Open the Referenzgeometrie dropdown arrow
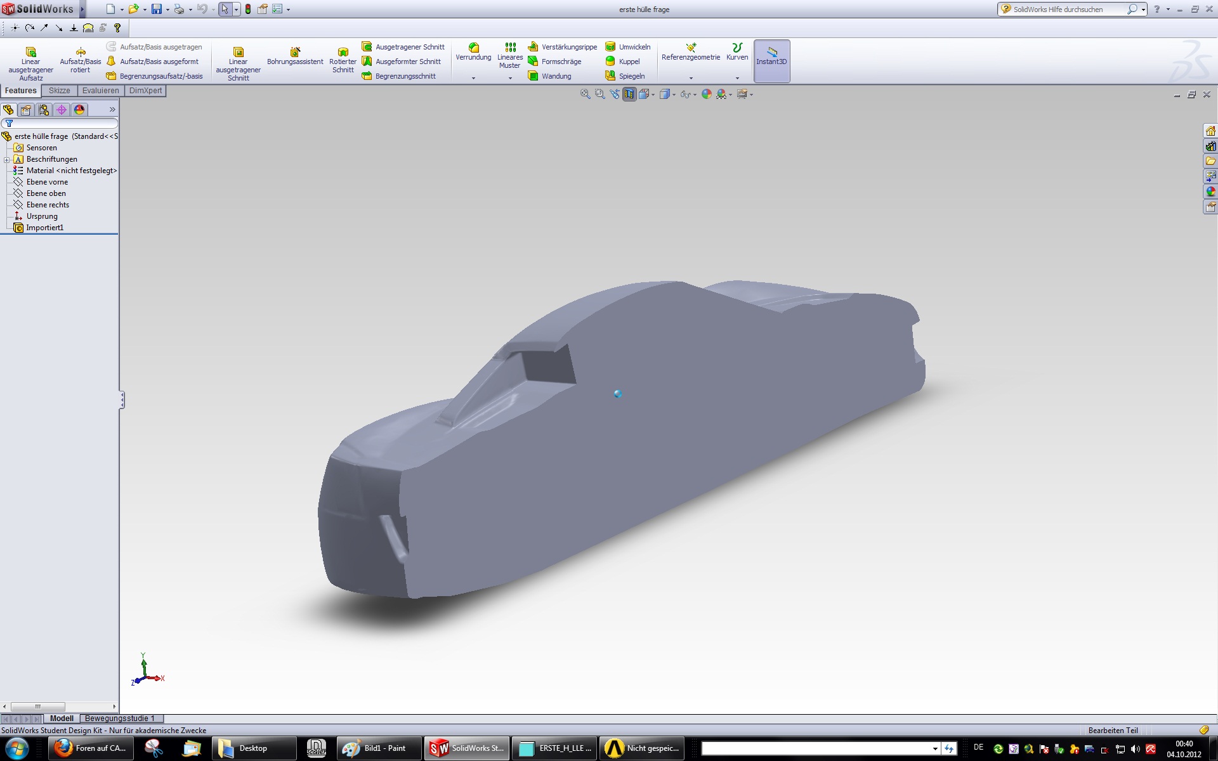Viewport: 1218px width, 761px height. pyautogui.click(x=691, y=78)
